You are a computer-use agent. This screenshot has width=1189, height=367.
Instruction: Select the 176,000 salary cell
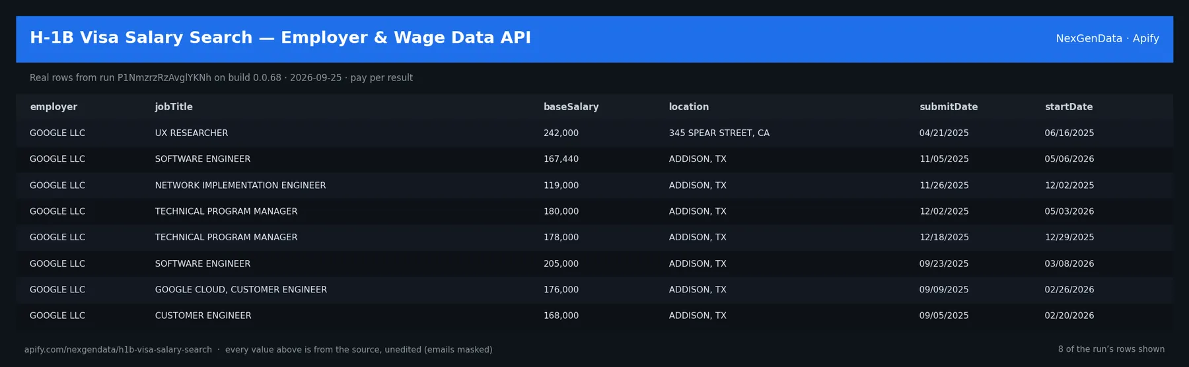click(x=561, y=290)
